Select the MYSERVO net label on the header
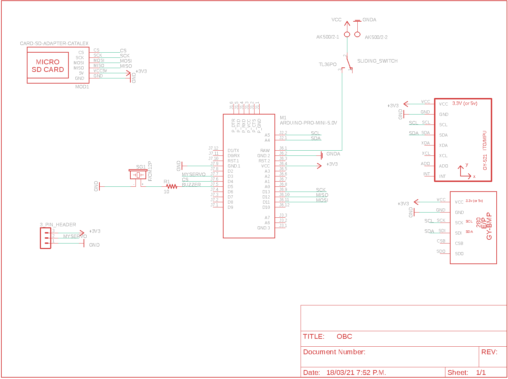Screen dimensions: 508x379 (75, 236)
